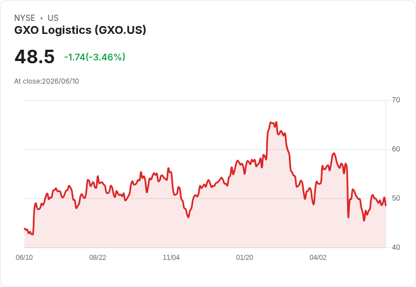Viewport: 416px width, 287px height.
Task: Click the sharp price drop after 04/02
Action: coord(348,191)
